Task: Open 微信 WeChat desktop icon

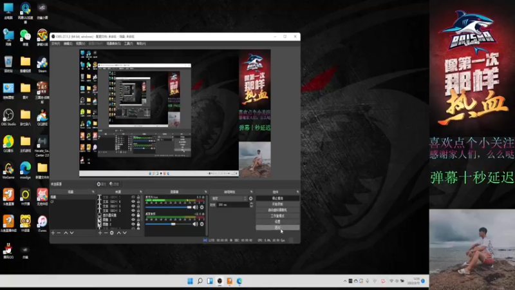Action: [x=25, y=37]
